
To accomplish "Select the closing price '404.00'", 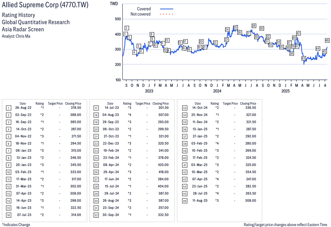I will 163,186.
